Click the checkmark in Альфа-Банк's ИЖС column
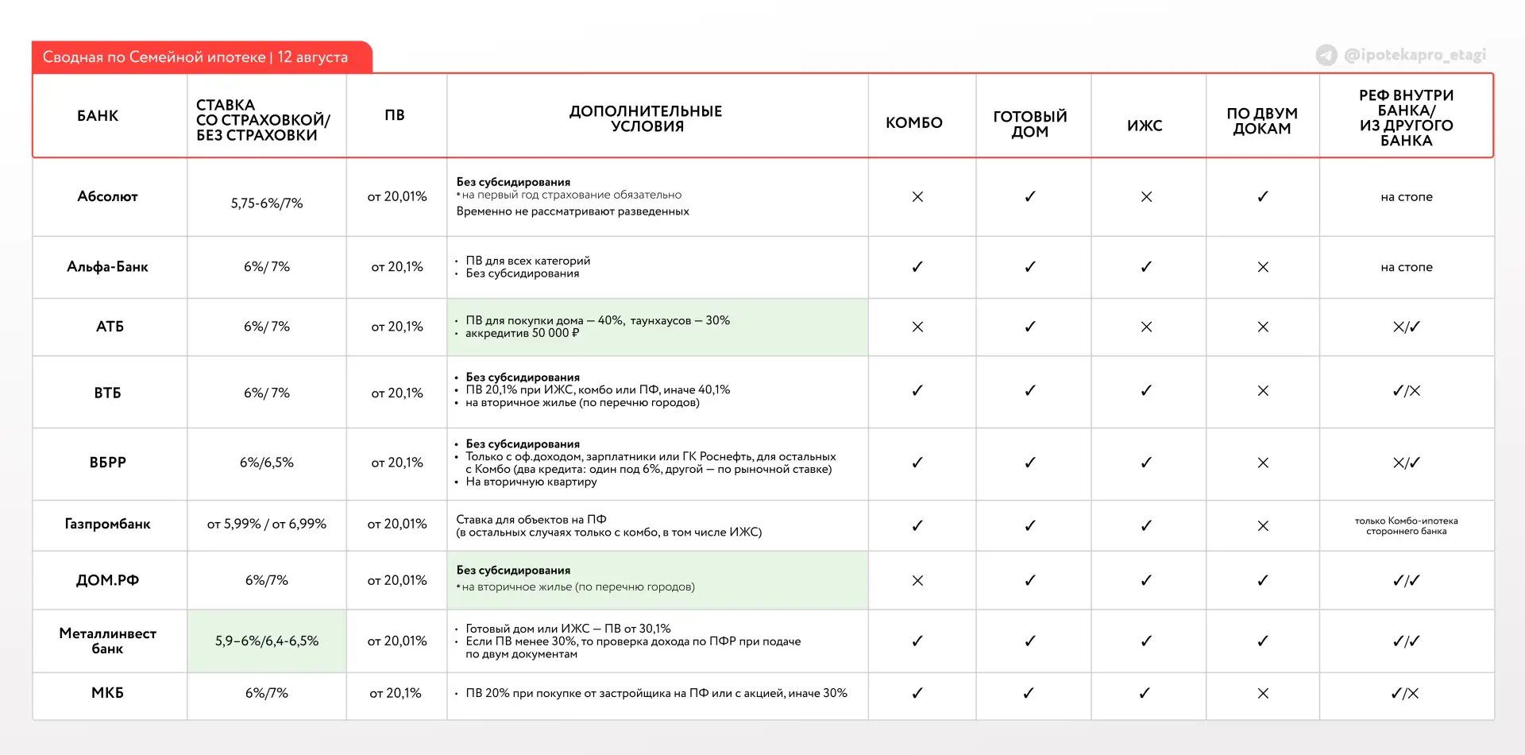 1146,267
